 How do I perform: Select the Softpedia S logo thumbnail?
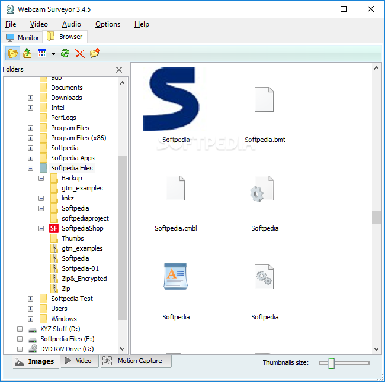pos(171,99)
